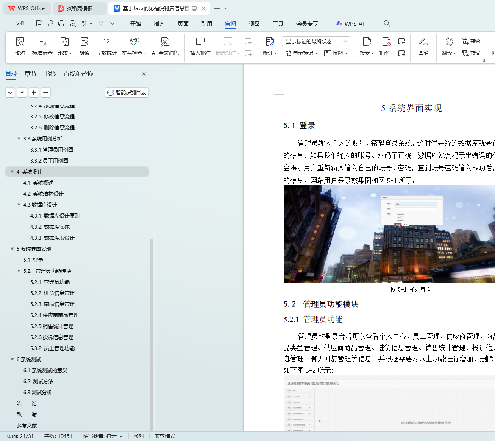
Task: Click 校对 in the status bar
Action: point(139,436)
